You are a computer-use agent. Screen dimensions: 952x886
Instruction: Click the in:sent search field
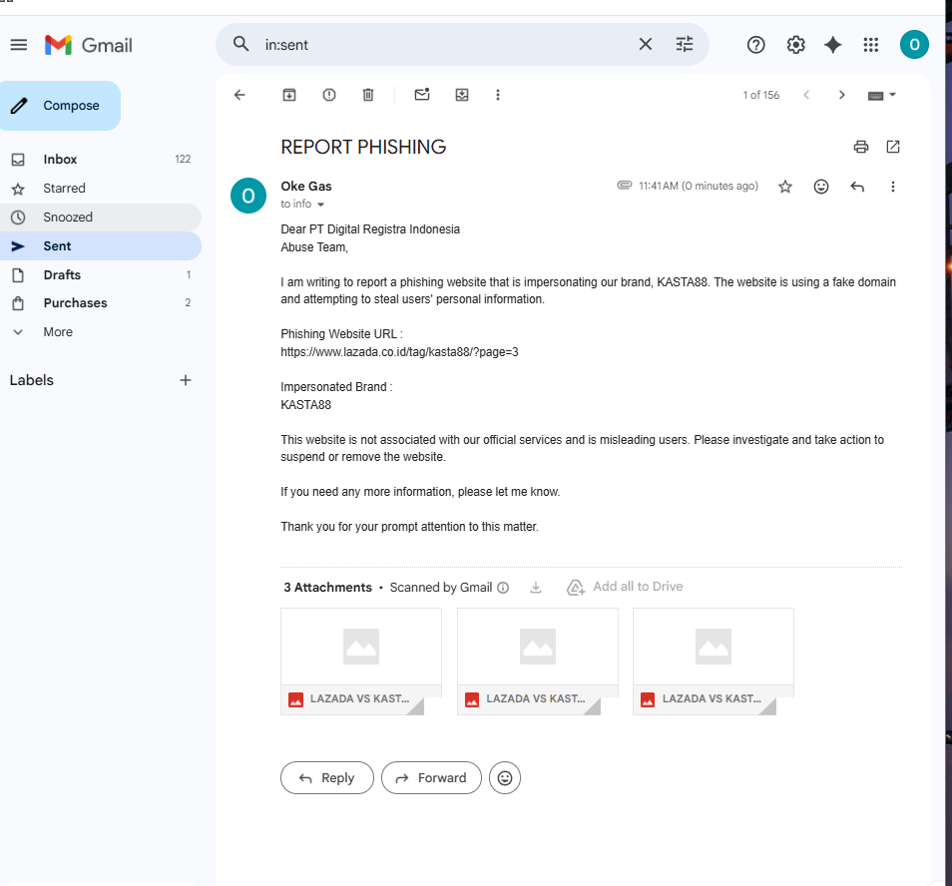(446, 45)
